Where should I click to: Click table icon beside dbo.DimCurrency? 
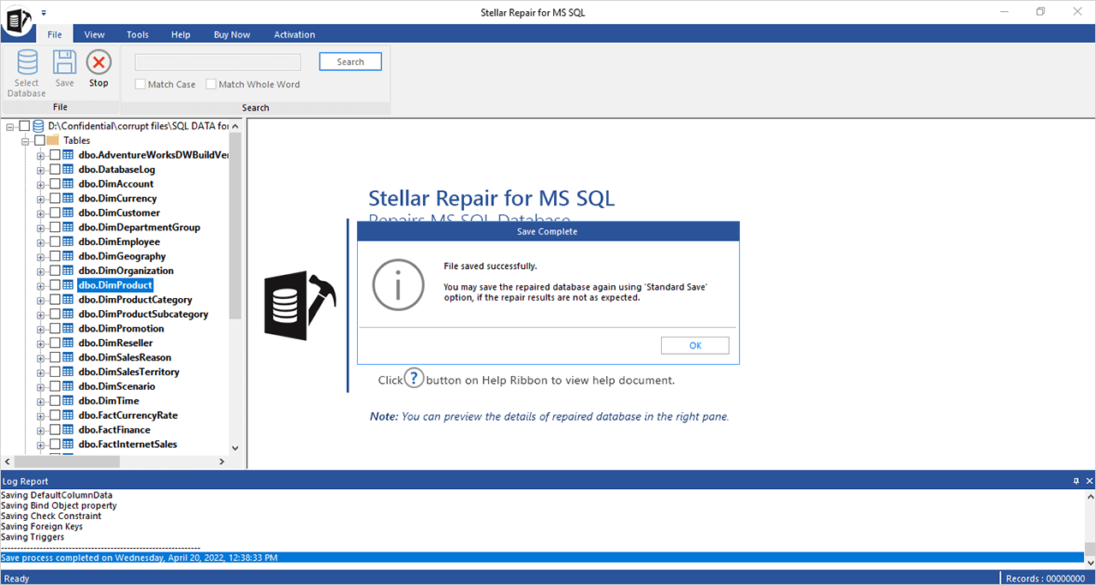click(68, 199)
